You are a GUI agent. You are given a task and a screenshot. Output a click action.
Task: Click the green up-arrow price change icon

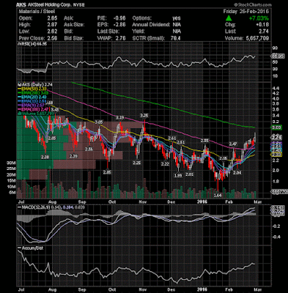pos(229,18)
